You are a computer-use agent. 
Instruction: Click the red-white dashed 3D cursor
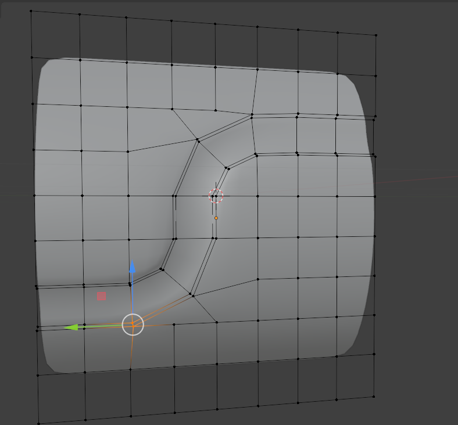point(216,196)
